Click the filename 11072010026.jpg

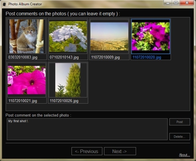pos(64,101)
